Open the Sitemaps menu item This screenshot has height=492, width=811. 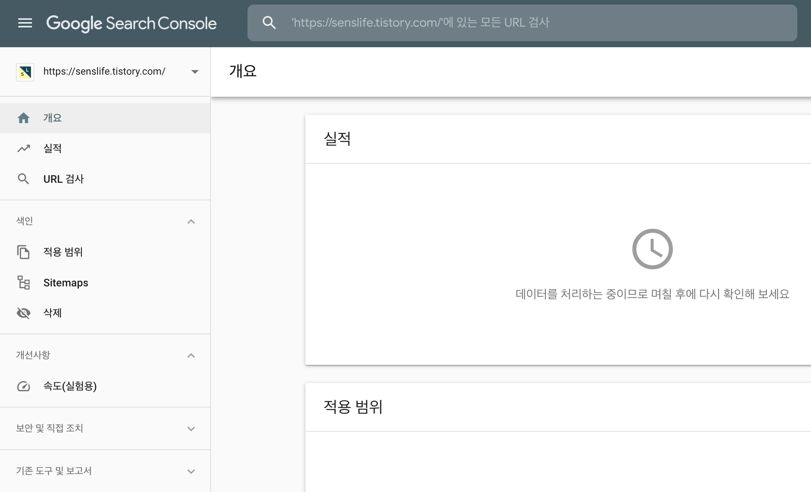105,283
